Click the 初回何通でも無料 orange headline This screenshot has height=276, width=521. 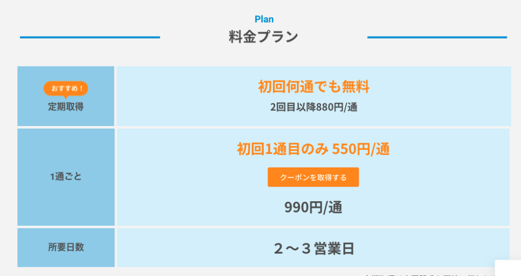tap(313, 87)
